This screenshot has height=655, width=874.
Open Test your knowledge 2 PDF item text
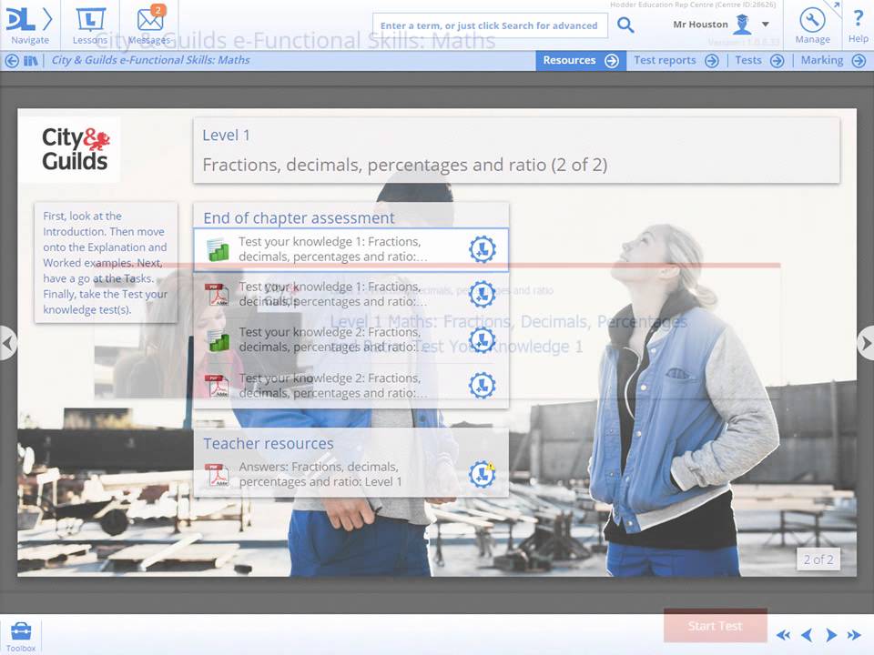(x=333, y=386)
